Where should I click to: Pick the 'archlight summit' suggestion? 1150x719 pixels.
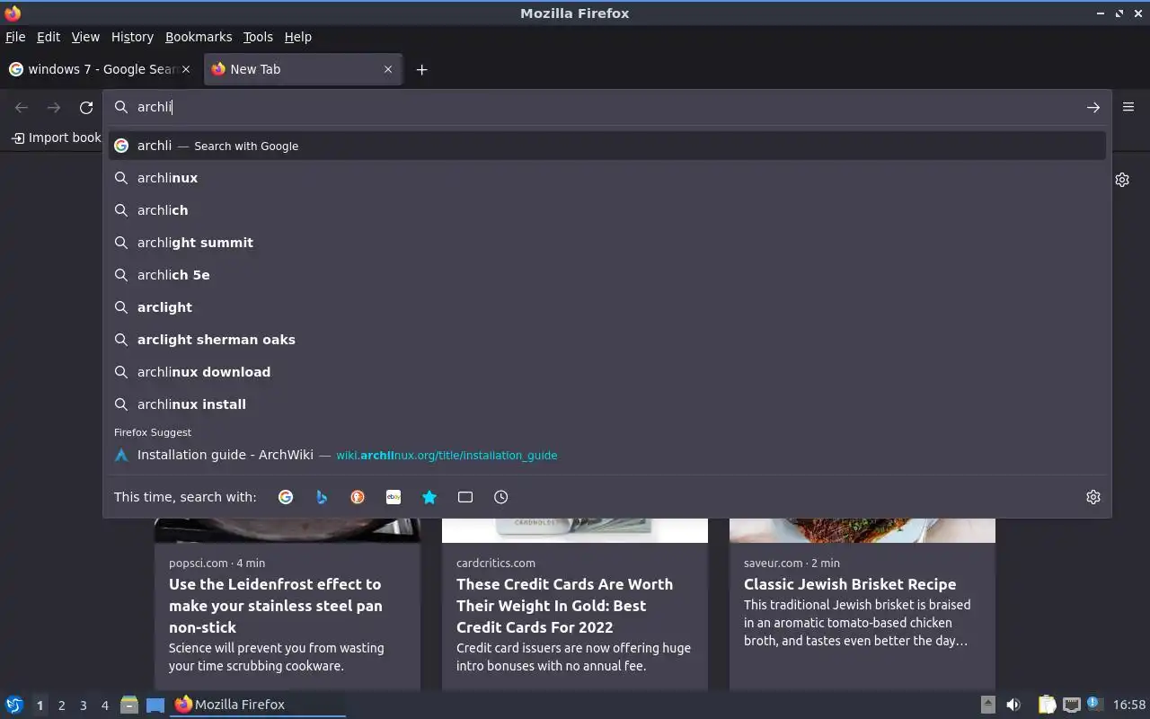click(607, 243)
